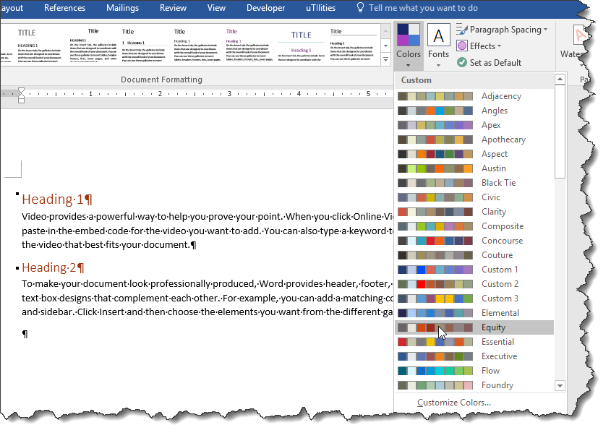Open the Mailings tab
Screen dimensions: 611x438
(122, 8)
